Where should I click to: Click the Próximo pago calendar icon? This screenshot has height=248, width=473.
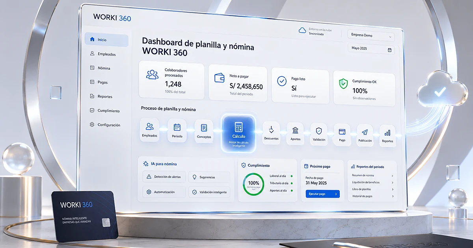click(x=306, y=167)
